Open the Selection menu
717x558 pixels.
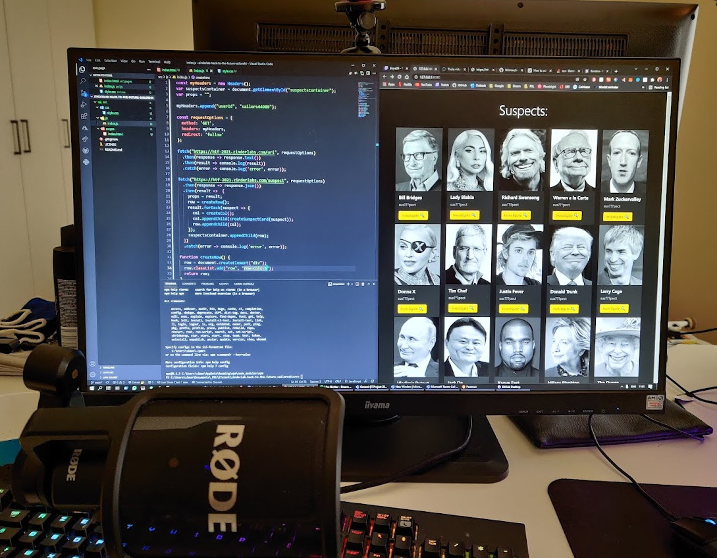[x=110, y=61]
